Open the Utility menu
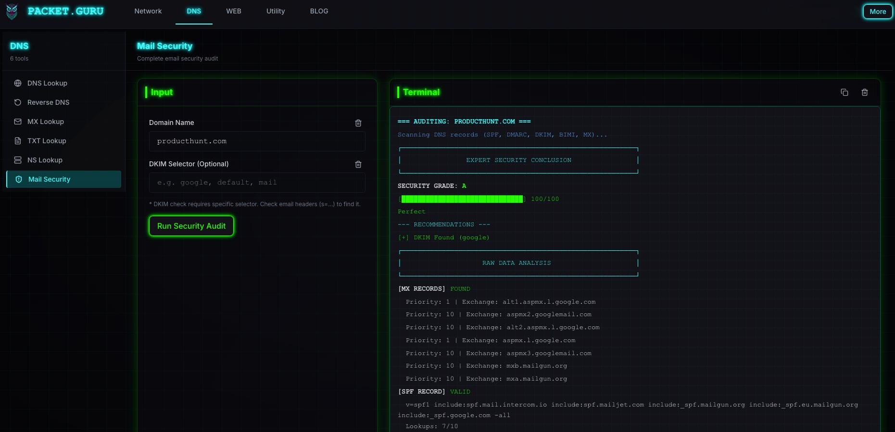 276,11
